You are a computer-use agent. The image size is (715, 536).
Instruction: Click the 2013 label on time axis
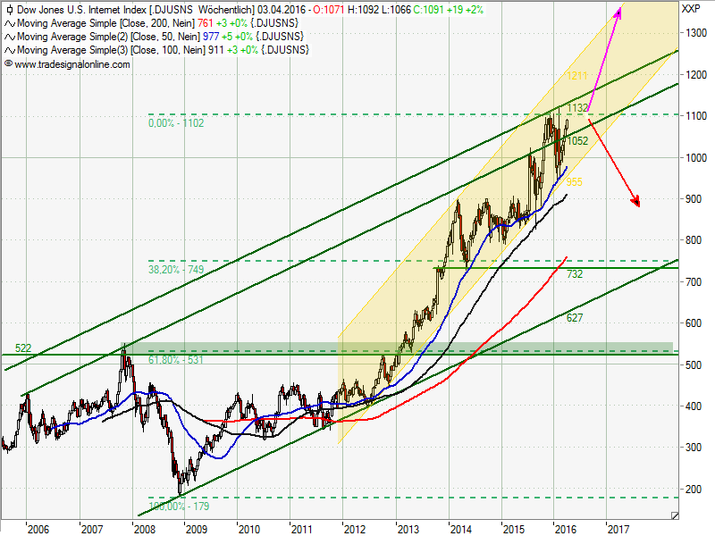pyautogui.click(x=408, y=529)
